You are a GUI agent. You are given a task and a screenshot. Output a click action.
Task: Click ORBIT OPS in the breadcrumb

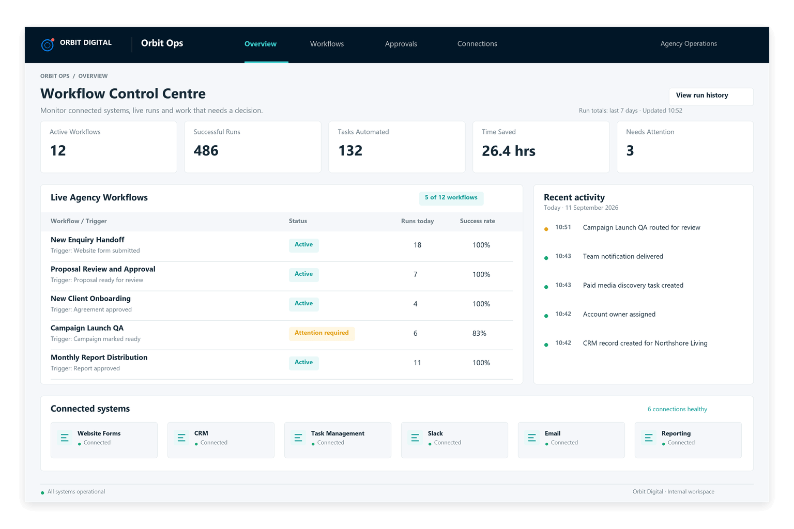coord(55,76)
